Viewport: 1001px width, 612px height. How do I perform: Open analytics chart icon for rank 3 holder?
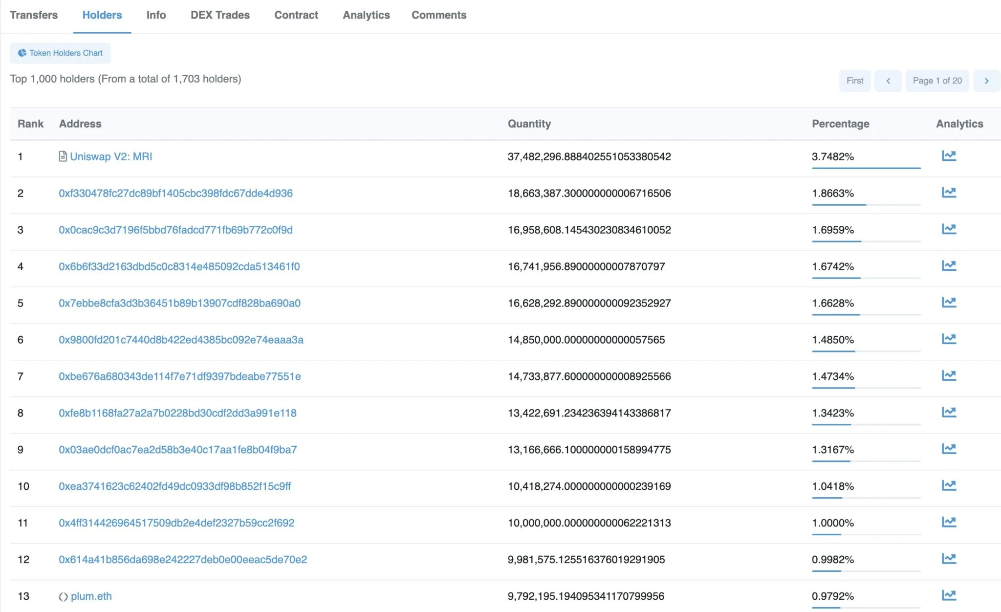(949, 229)
